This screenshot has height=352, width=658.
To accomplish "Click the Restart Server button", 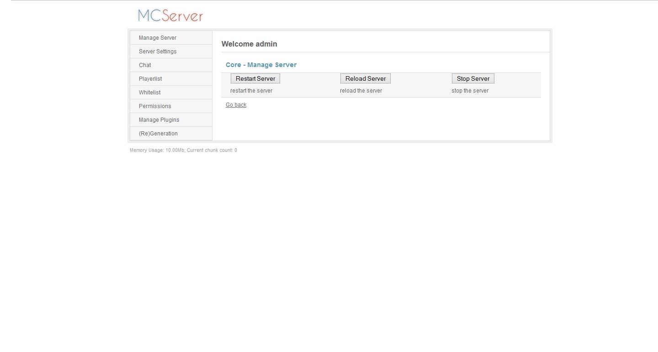I will coord(255,78).
